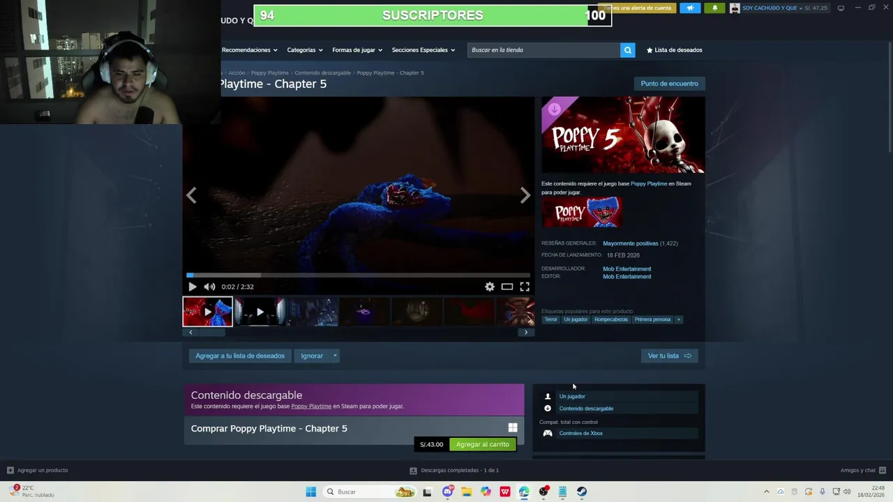
Task: Open Windows Start menu
Action: (x=311, y=492)
